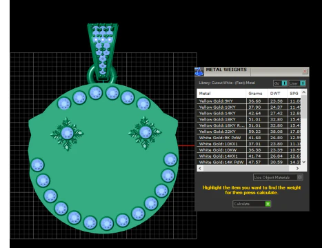Select the Yellow Gold:14KY row
This screenshot has width=331, height=248.
click(x=249, y=113)
